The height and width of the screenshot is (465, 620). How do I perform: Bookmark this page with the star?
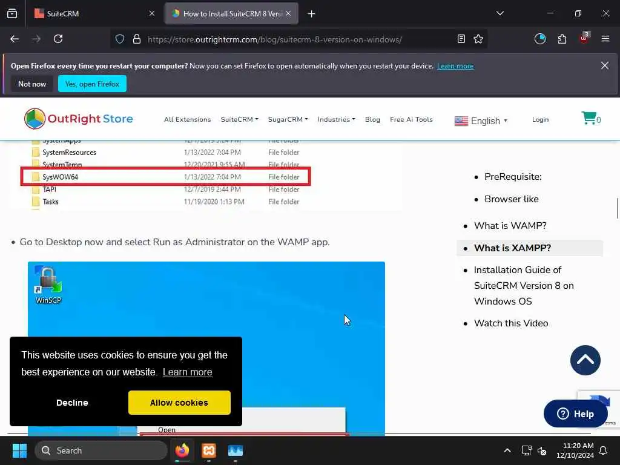click(478, 39)
